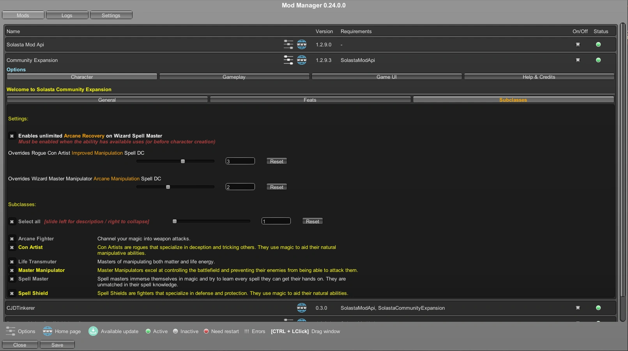Viewport: 628px width, 351px height.
Task: Click the Mod Manager 0.24.0.0 title
Action: pyautogui.click(x=314, y=5)
